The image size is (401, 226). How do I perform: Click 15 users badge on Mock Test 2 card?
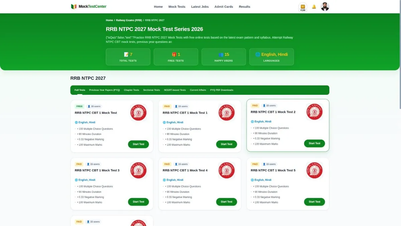pyautogui.click(x=269, y=105)
